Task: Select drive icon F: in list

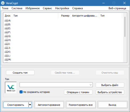Action: click(x=6, y=32)
